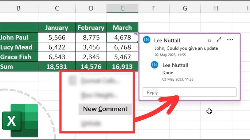Viewport: 250px width, 140px height.
Task: Click the January header cell
Action: pos(57,28)
